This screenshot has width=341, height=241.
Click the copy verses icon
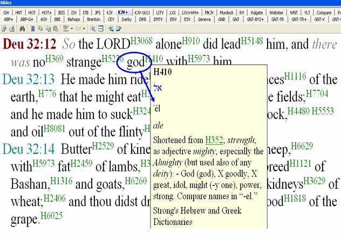click(48, 29)
